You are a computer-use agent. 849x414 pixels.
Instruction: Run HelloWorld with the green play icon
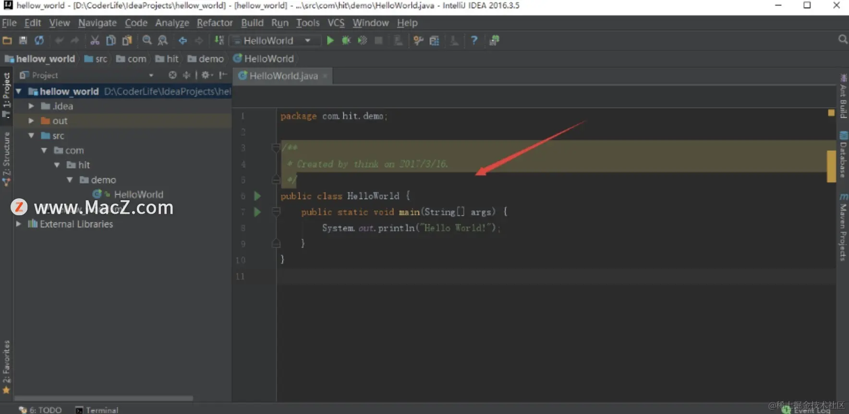330,41
